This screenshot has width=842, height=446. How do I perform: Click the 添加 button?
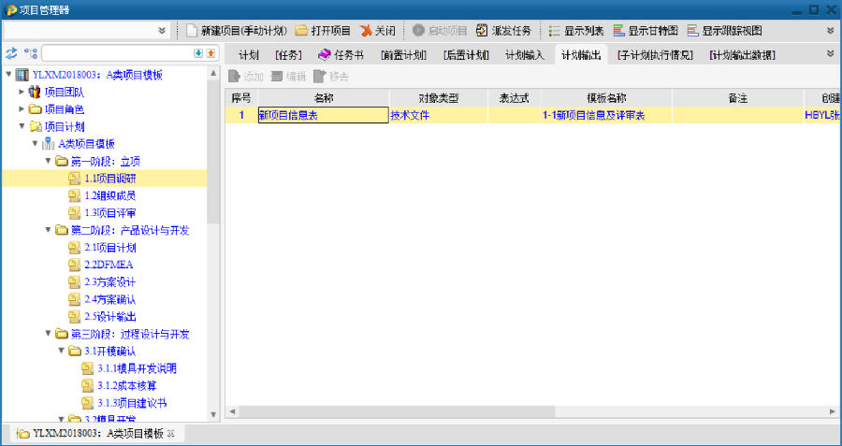pos(246,77)
